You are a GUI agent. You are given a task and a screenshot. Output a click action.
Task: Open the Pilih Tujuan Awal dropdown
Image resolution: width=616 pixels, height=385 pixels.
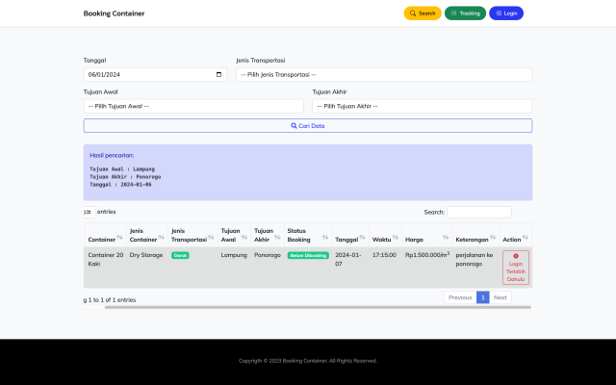(x=193, y=106)
